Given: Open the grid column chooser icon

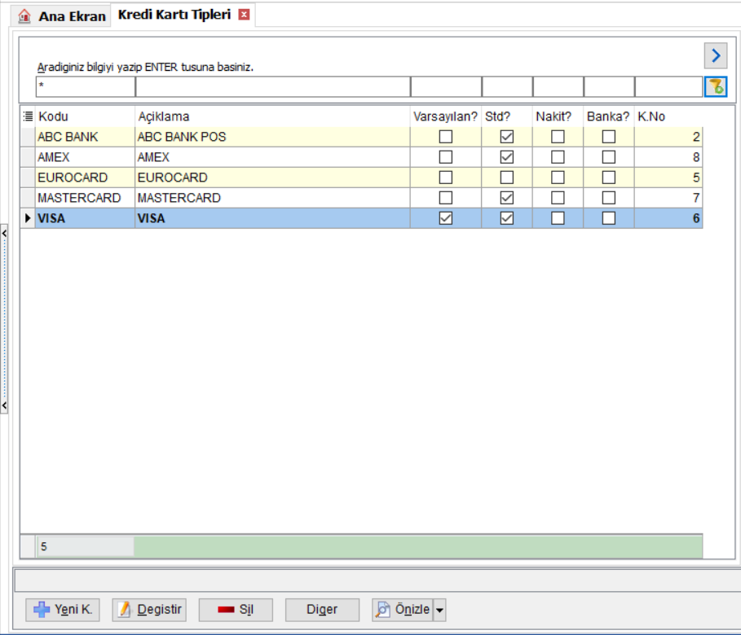Looking at the screenshot, I should click(28, 116).
